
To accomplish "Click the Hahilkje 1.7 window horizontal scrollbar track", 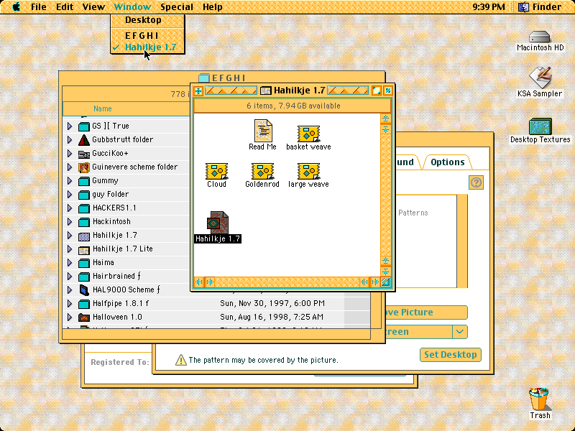I will (287, 282).
